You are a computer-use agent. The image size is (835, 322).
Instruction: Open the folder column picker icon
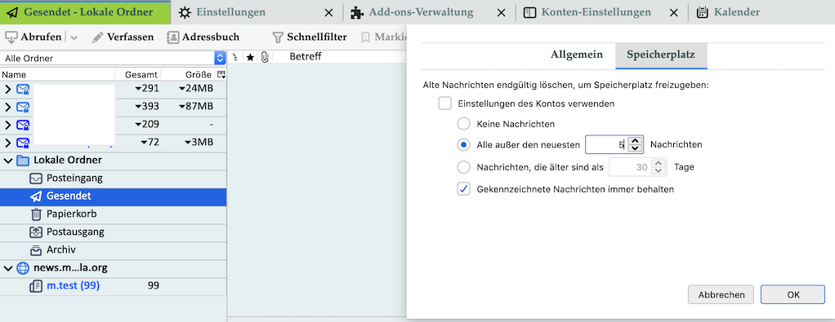(221, 75)
